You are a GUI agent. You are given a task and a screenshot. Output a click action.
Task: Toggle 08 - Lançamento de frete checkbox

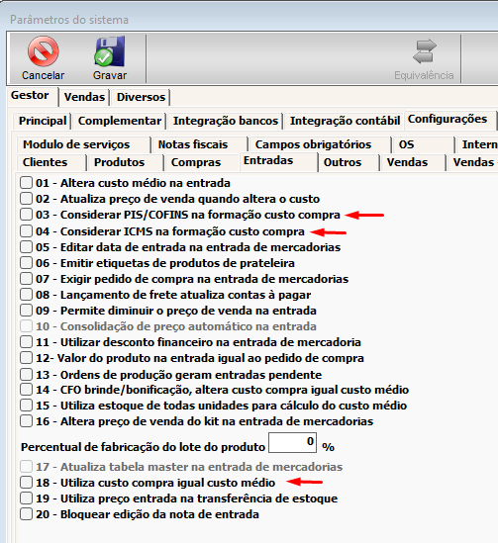pyautogui.click(x=26, y=295)
